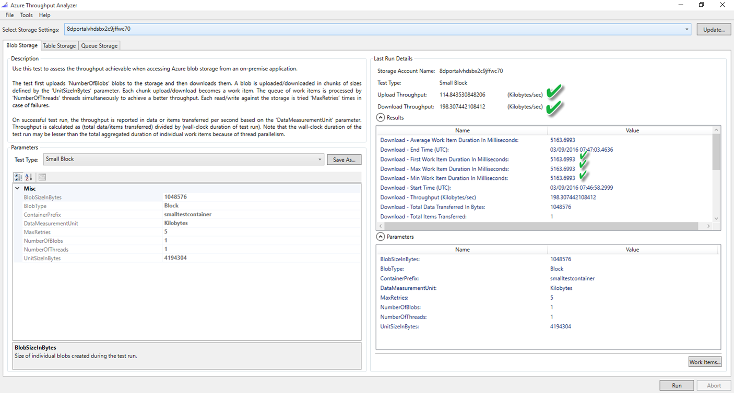Click the Results list scroll down arrow

(x=716, y=218)
